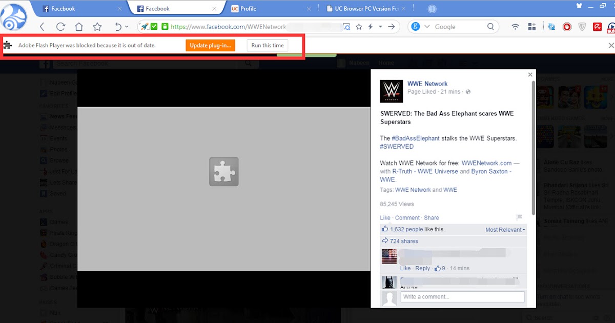Viewport: 615px width, 323px height.
Task: Click the report flag icon on the post
Action: [519, 217]
